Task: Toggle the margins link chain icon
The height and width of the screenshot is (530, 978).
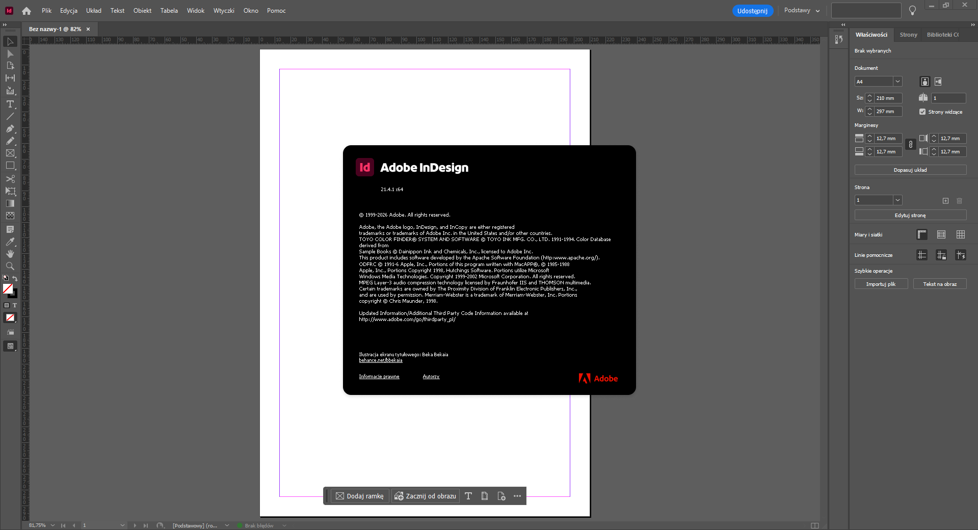Action: pyautogui.click(x=911, y=145)
